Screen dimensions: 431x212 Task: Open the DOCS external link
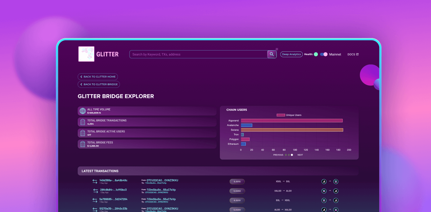(x=353, y=54)
